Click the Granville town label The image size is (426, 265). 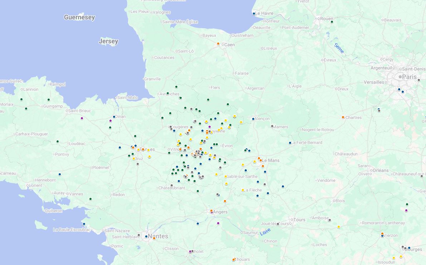152,79
